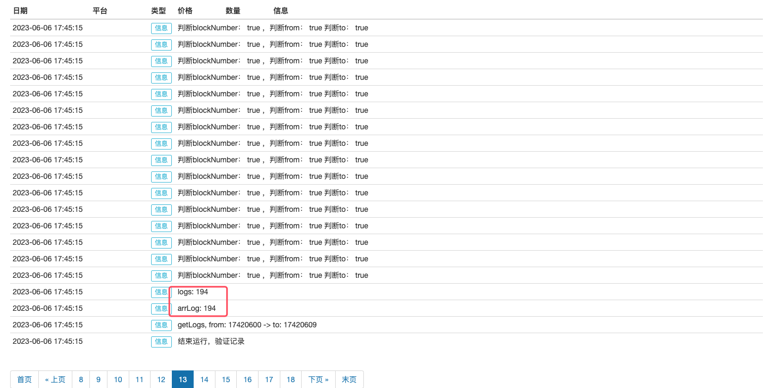This screenshot has height=388, width=773.
Task: Select page 14 in the pagination
Action: (x=204, y=379)
